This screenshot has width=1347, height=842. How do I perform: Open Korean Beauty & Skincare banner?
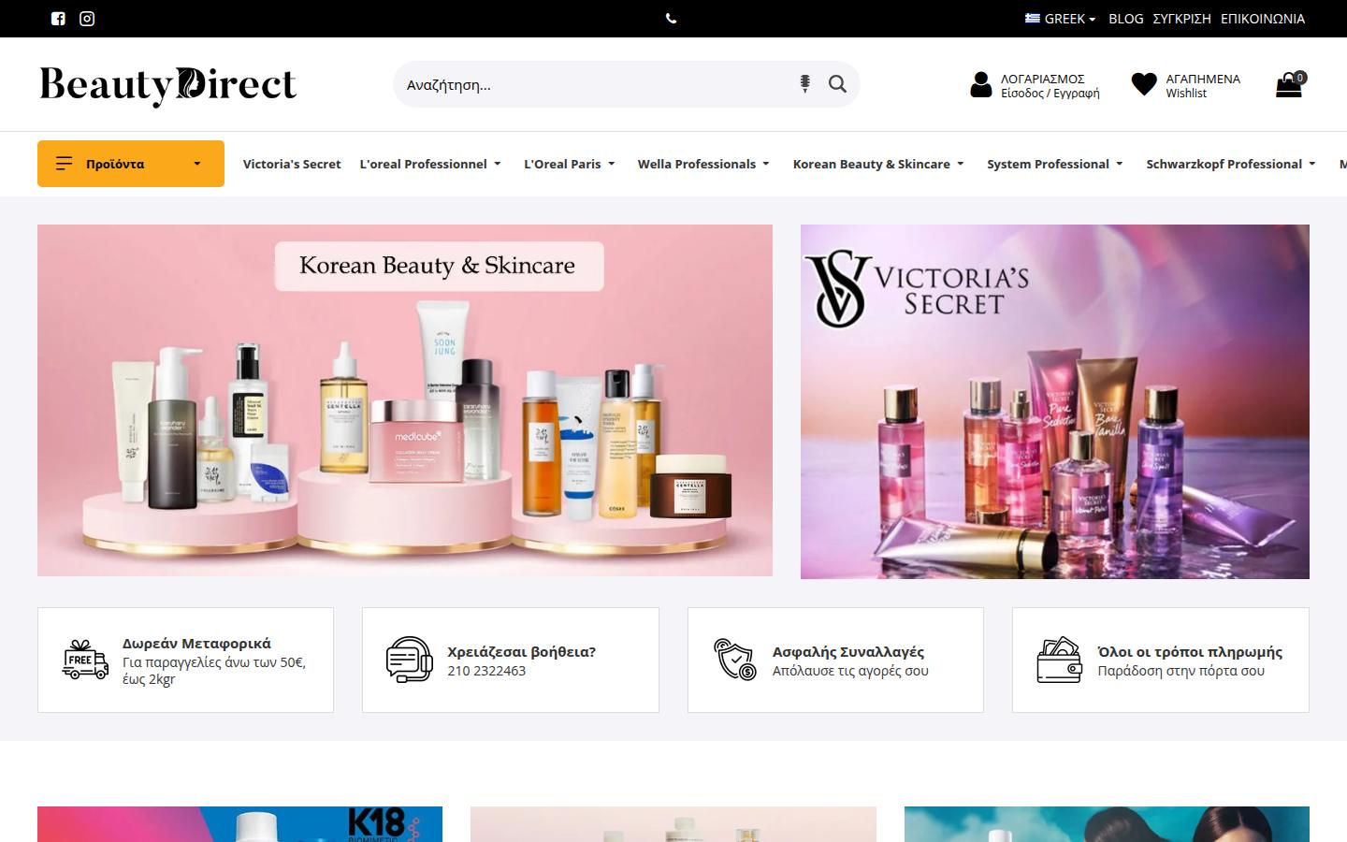(405, 400)
